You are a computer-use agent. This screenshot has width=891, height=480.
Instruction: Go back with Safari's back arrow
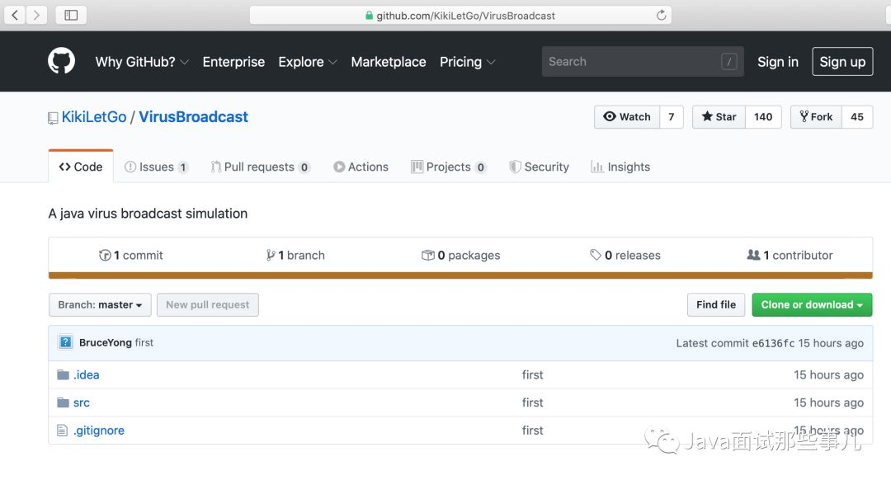pyautogui.click(x=16, y=15)
